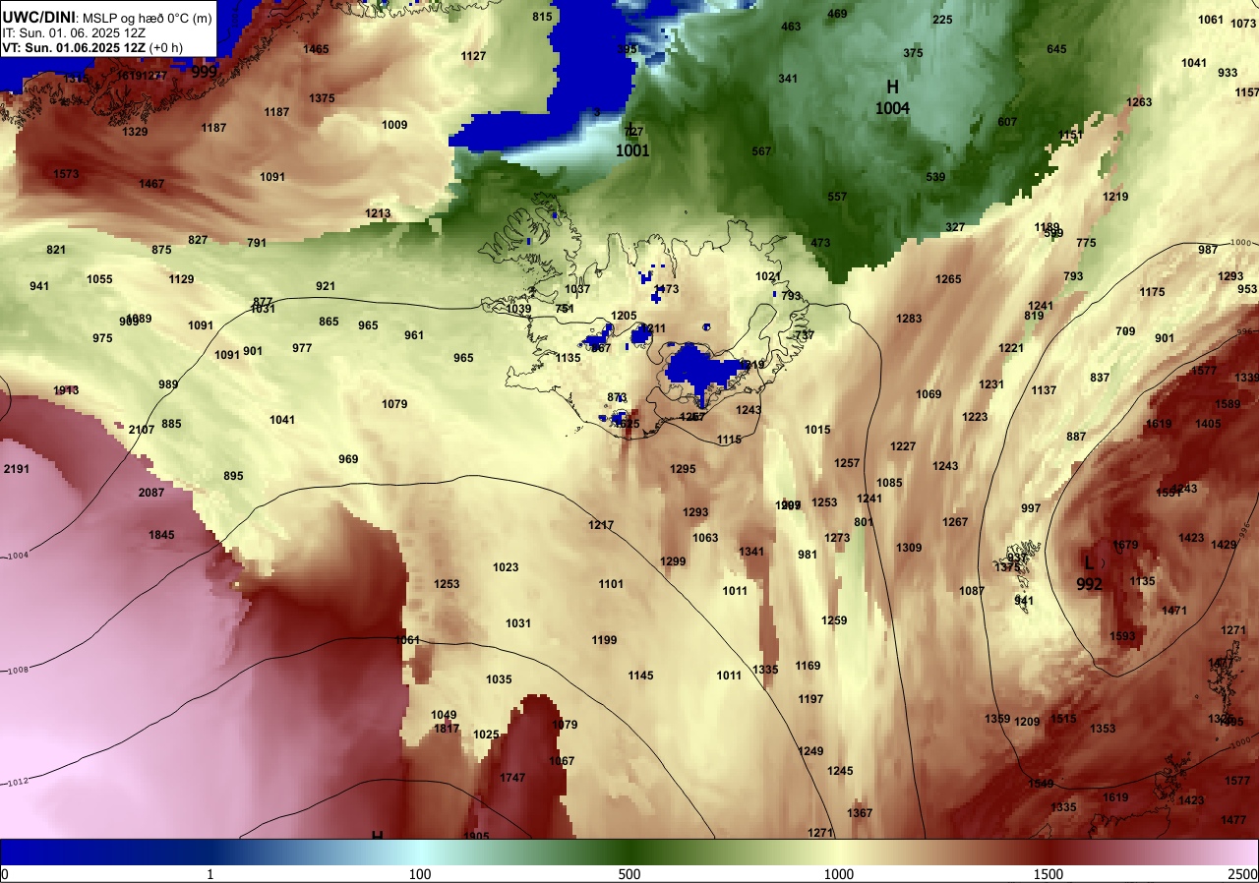Screen dimensions: 1259x883
Task: Click the freezing-level value 1037 over the Westfjords
Action: click(577, 289)
